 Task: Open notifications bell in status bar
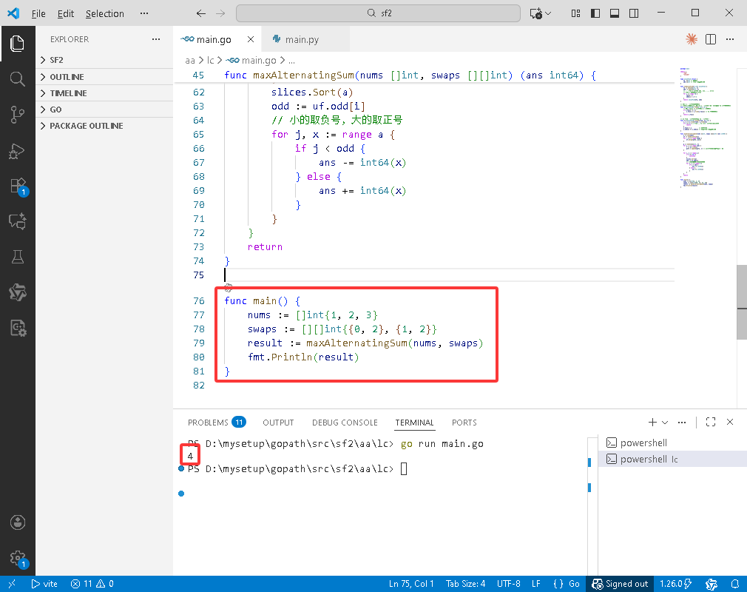point(735,584)
